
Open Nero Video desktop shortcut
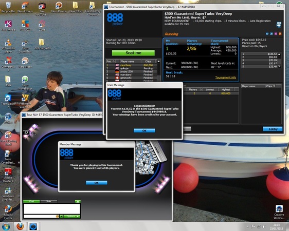[25, 63]
